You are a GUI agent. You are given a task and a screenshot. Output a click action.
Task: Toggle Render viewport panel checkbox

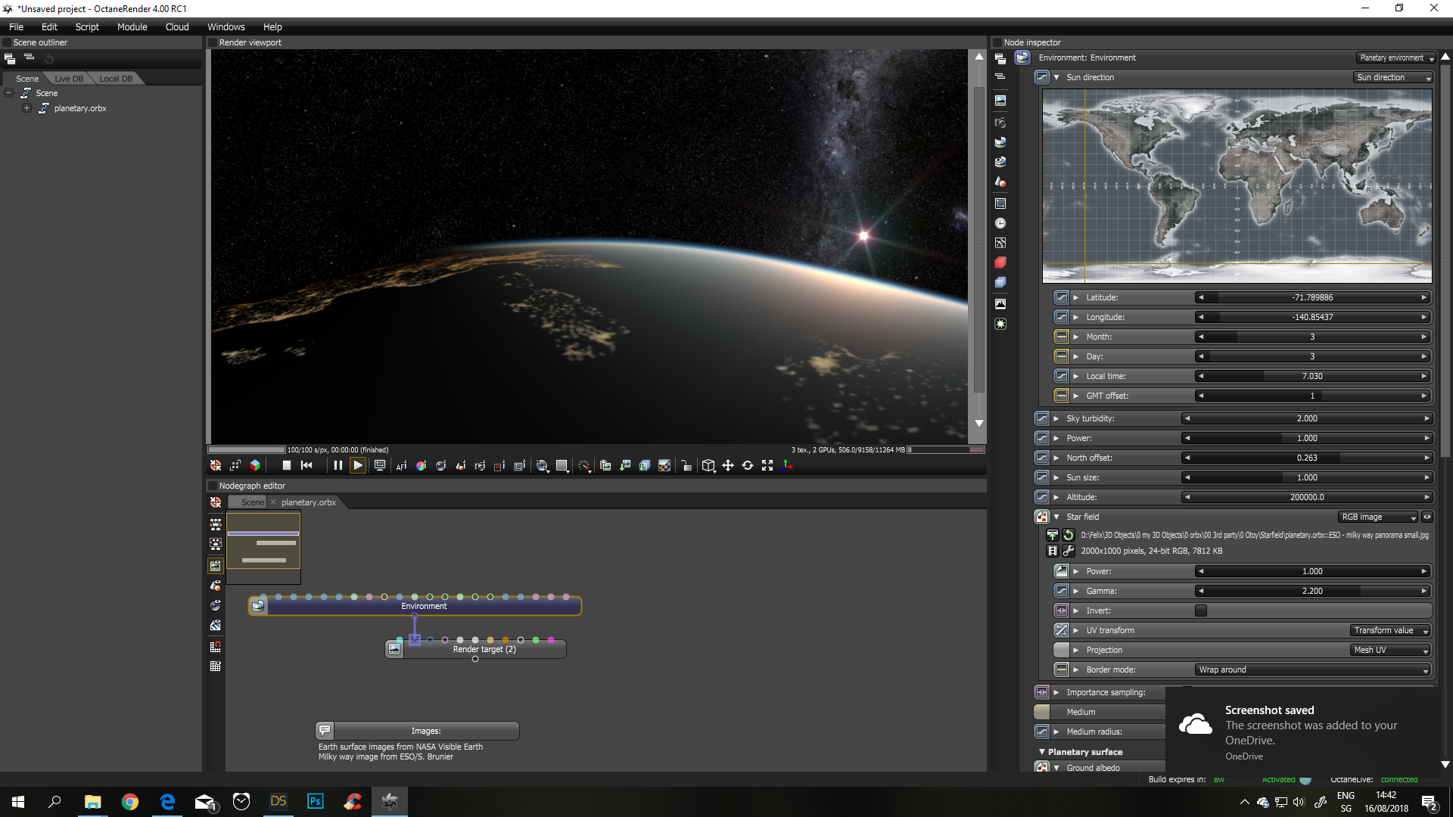tap(213, 42)
